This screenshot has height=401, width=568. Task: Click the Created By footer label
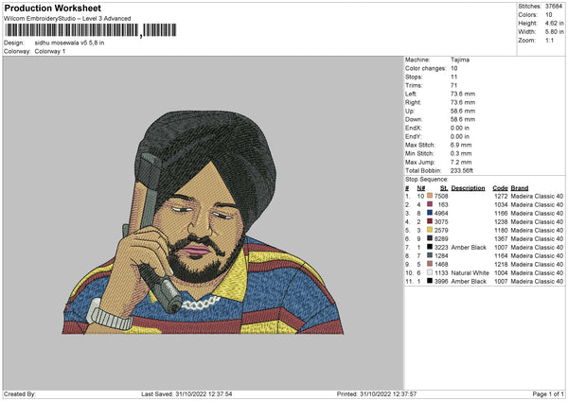pos(20,393)
